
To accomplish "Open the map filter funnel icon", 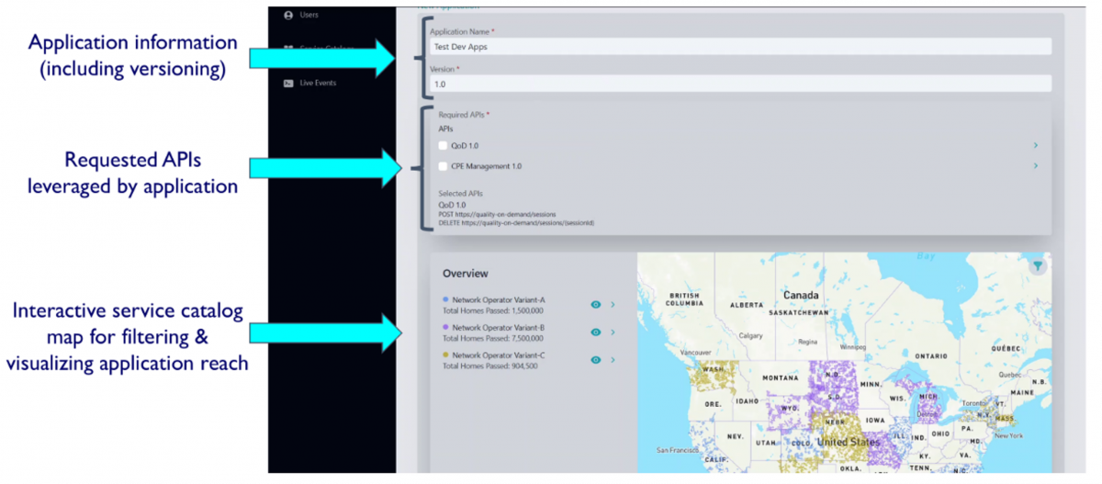I will pyautogui.click(x=1037, y=266).
